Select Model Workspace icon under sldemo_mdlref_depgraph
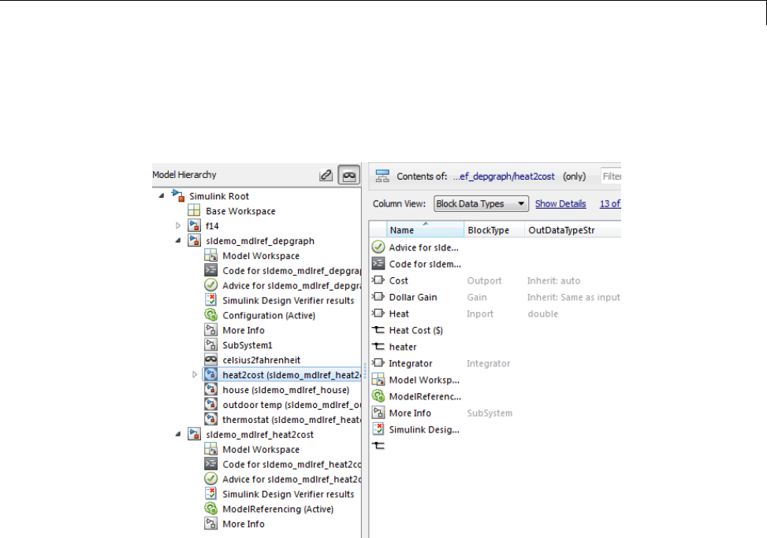The image size is (767, 538). point(210,255)
